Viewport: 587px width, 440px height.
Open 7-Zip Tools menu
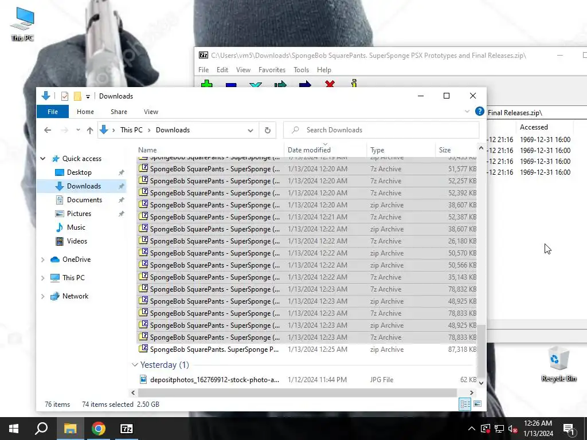[x=301, y=70]
